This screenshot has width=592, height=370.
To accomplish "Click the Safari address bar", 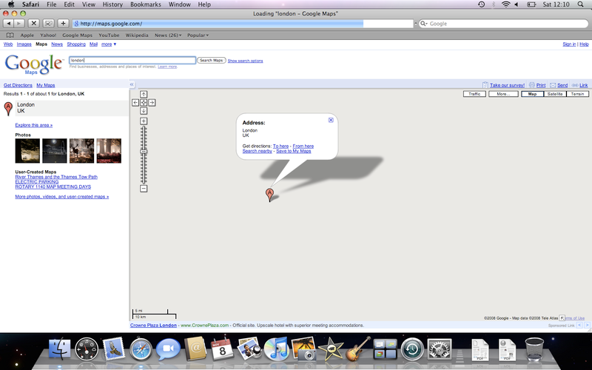I will point(243,24).
